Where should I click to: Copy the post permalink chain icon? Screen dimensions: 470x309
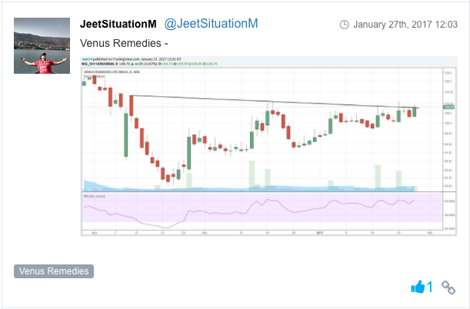point(448,287)
